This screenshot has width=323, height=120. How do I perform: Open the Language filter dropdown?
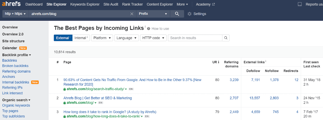[127, 38]
